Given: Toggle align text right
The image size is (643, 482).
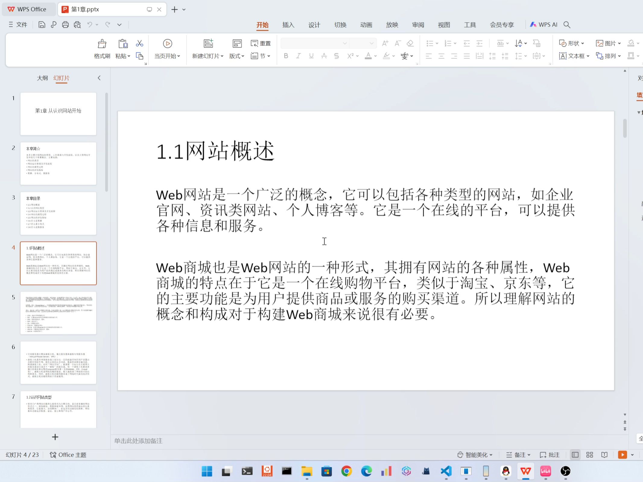Looking at the screenshot, I should click(x=454, y=56).
